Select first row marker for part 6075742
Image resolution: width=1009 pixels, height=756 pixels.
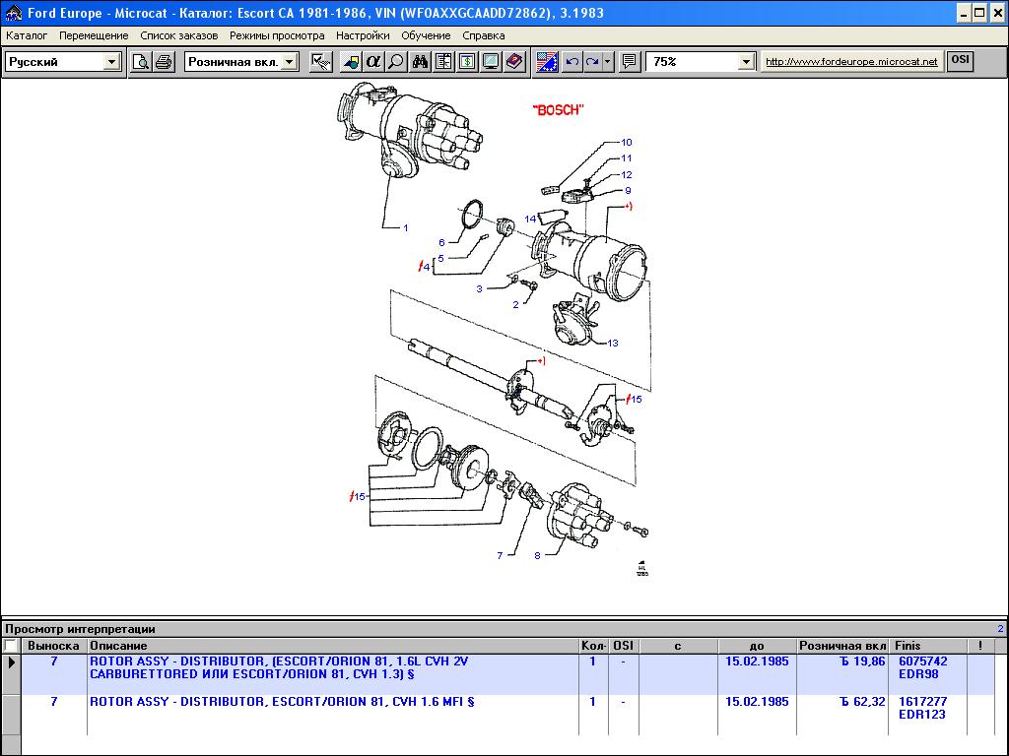[11, 662]
